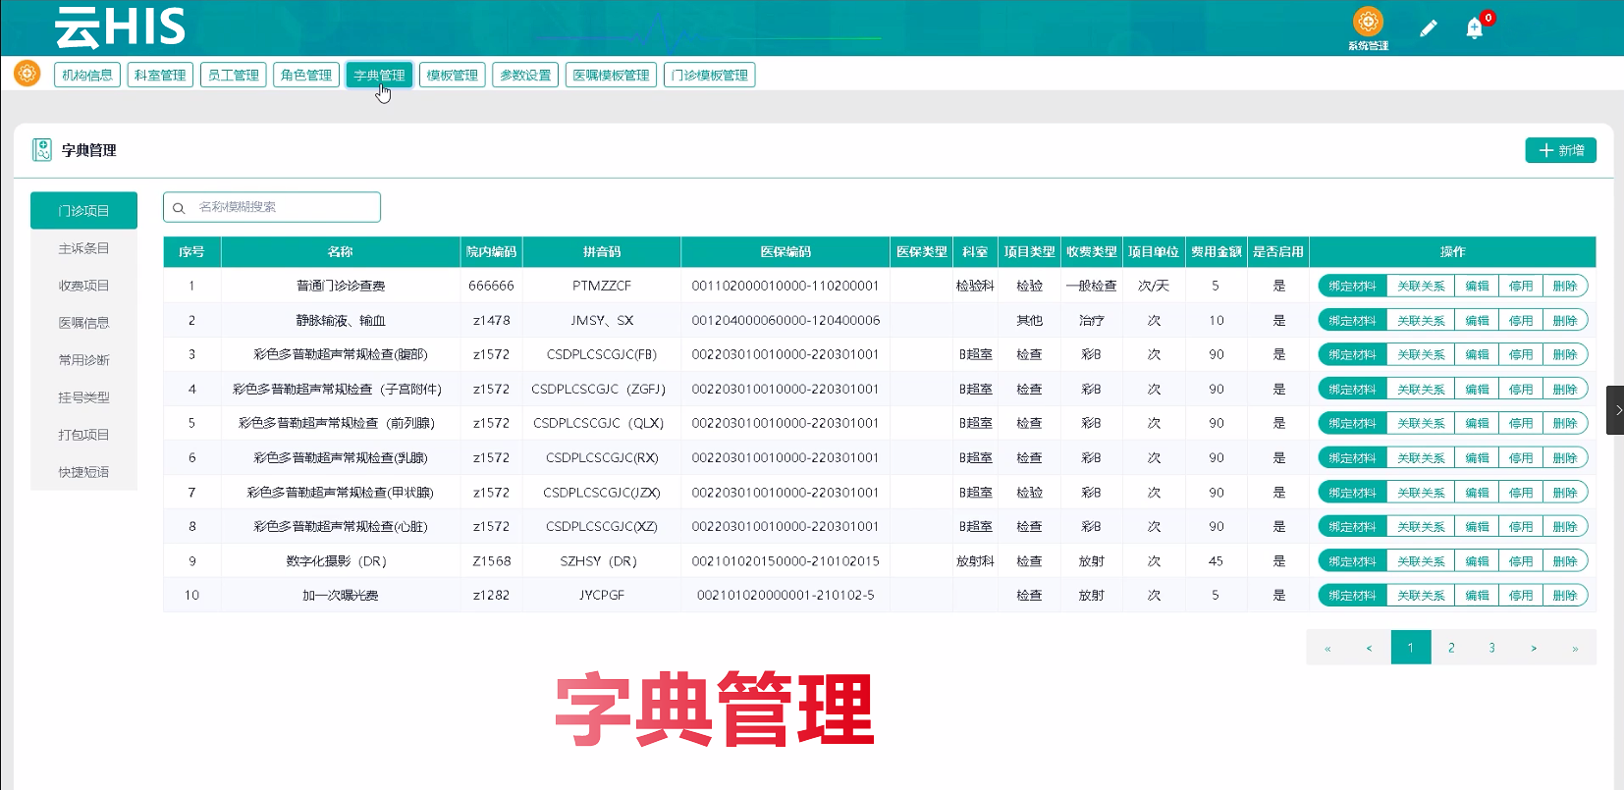This screenshot has width=1624, height=790.
Task: Click 删除 in row 5 (前列腺)
Action: [1565, 424]
